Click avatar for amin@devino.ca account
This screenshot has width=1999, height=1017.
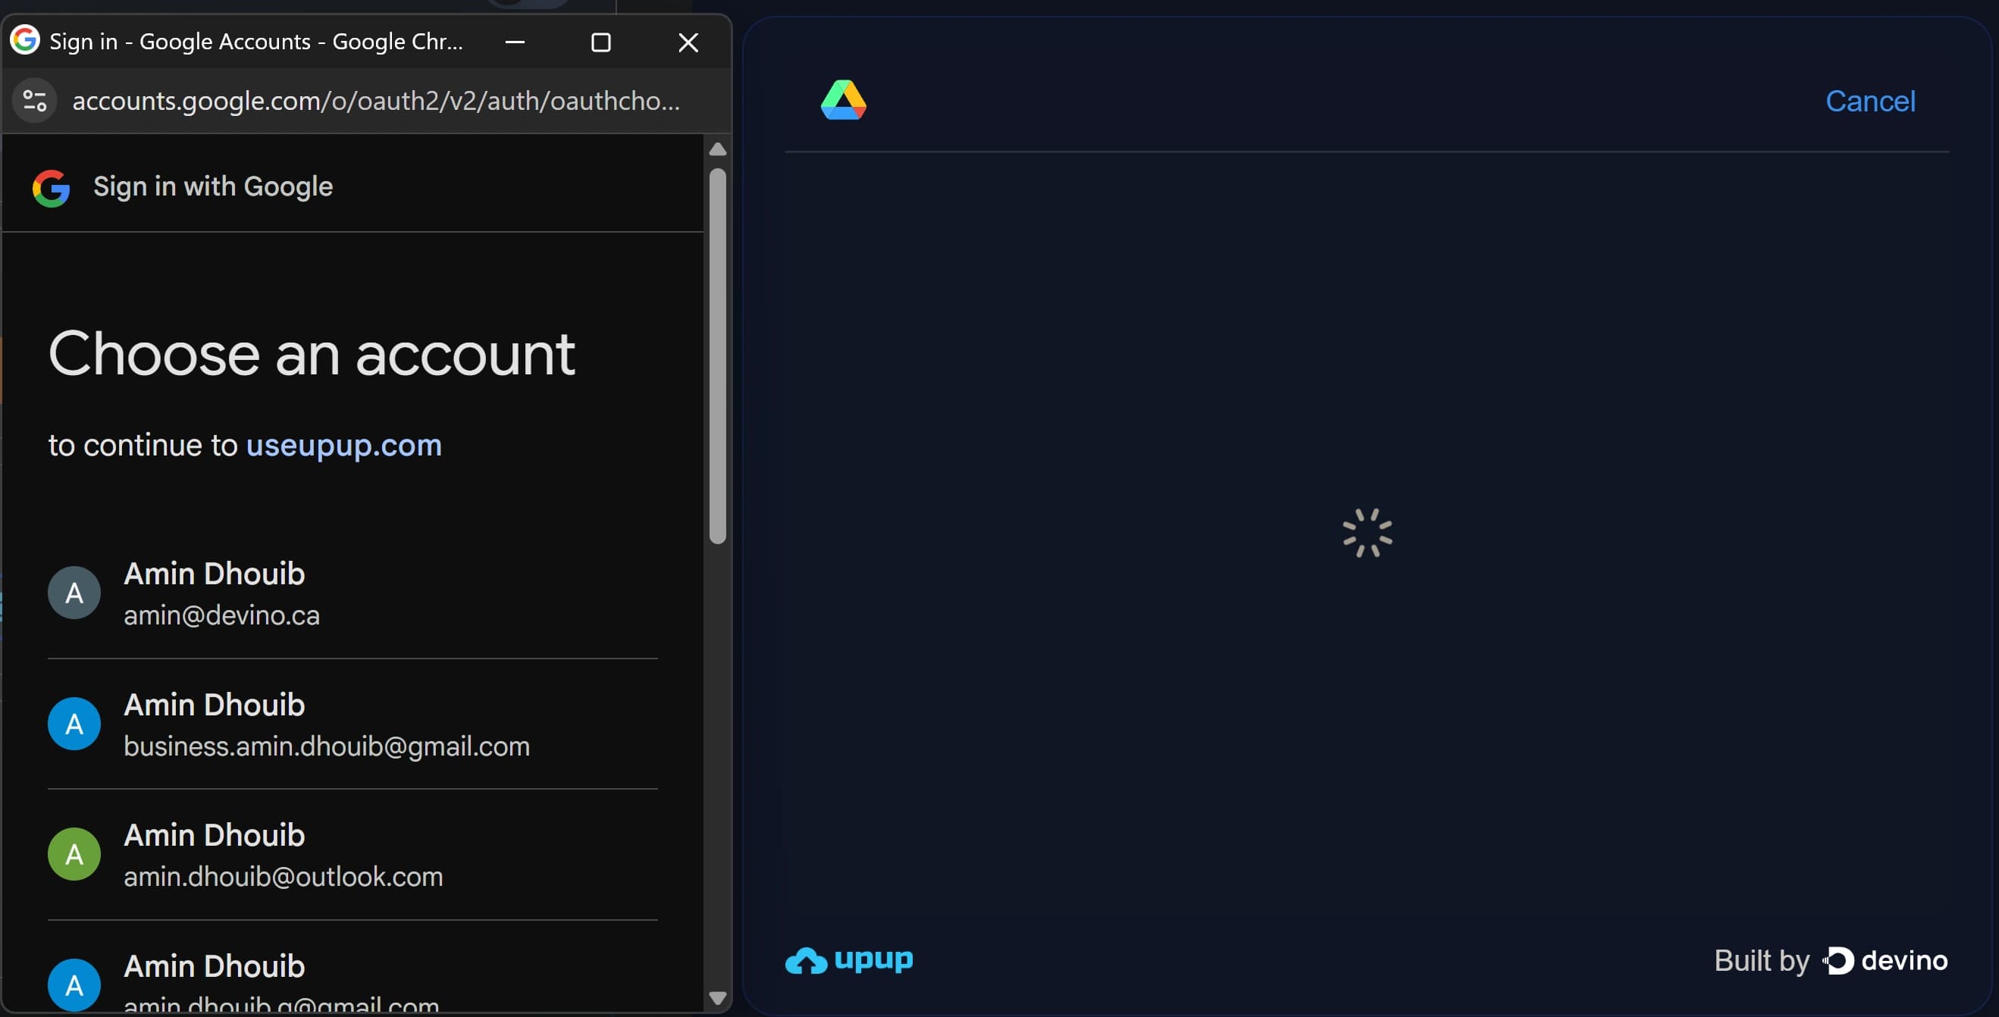[x=74, y=593]
